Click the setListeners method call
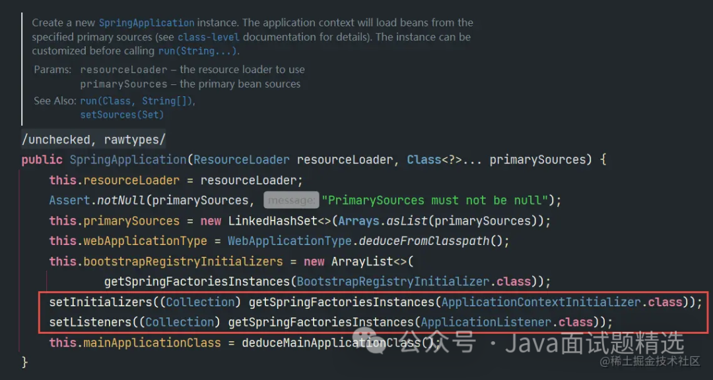 click(x=90, y=322)
